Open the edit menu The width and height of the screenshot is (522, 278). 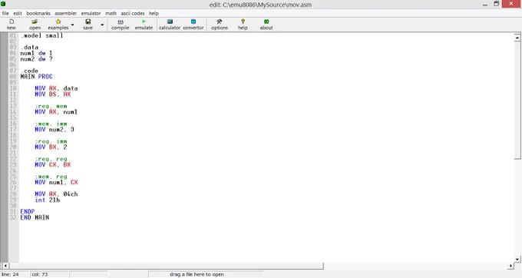tap(18, 13)
